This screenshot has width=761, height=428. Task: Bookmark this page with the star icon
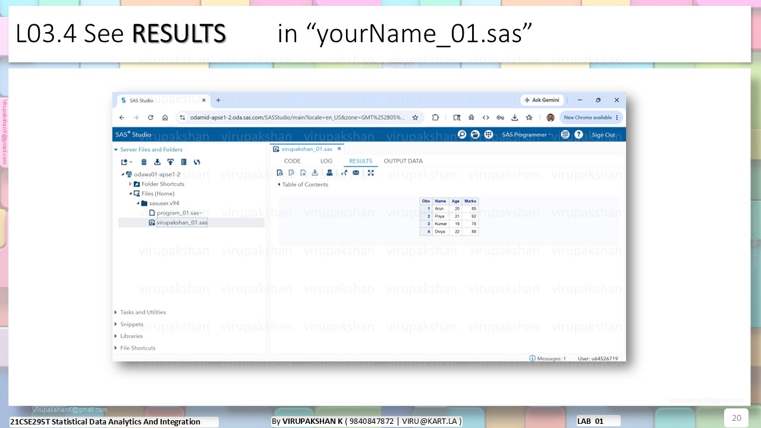[x=415, y=118]
